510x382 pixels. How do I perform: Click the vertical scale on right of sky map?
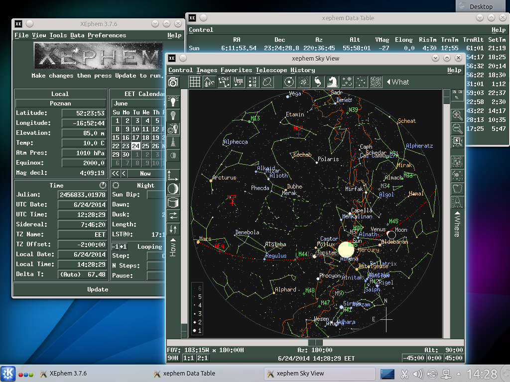(447, 214)
